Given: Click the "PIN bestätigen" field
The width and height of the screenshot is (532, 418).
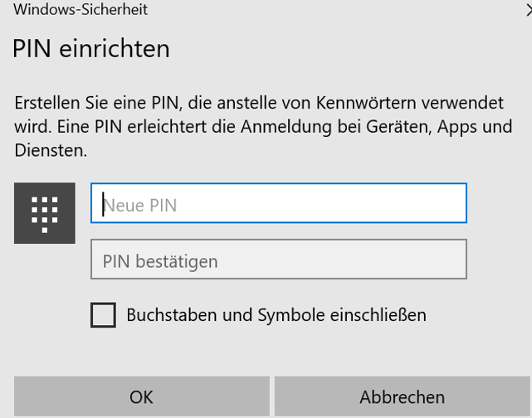Looking at the screenshot, I should pos(279,260).
